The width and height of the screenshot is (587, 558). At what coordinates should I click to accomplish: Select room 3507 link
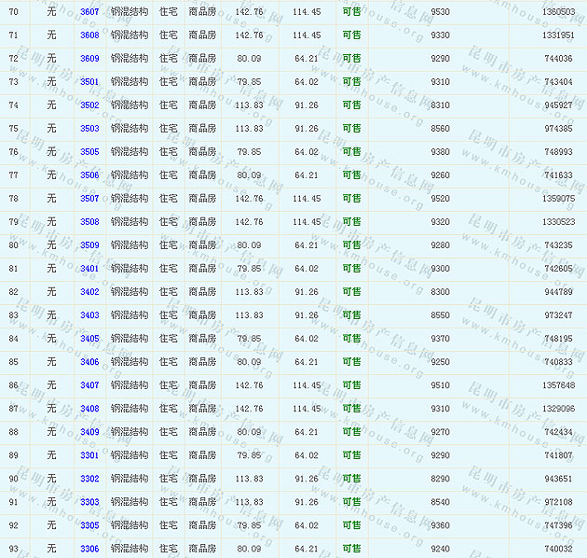pos(89,199)
